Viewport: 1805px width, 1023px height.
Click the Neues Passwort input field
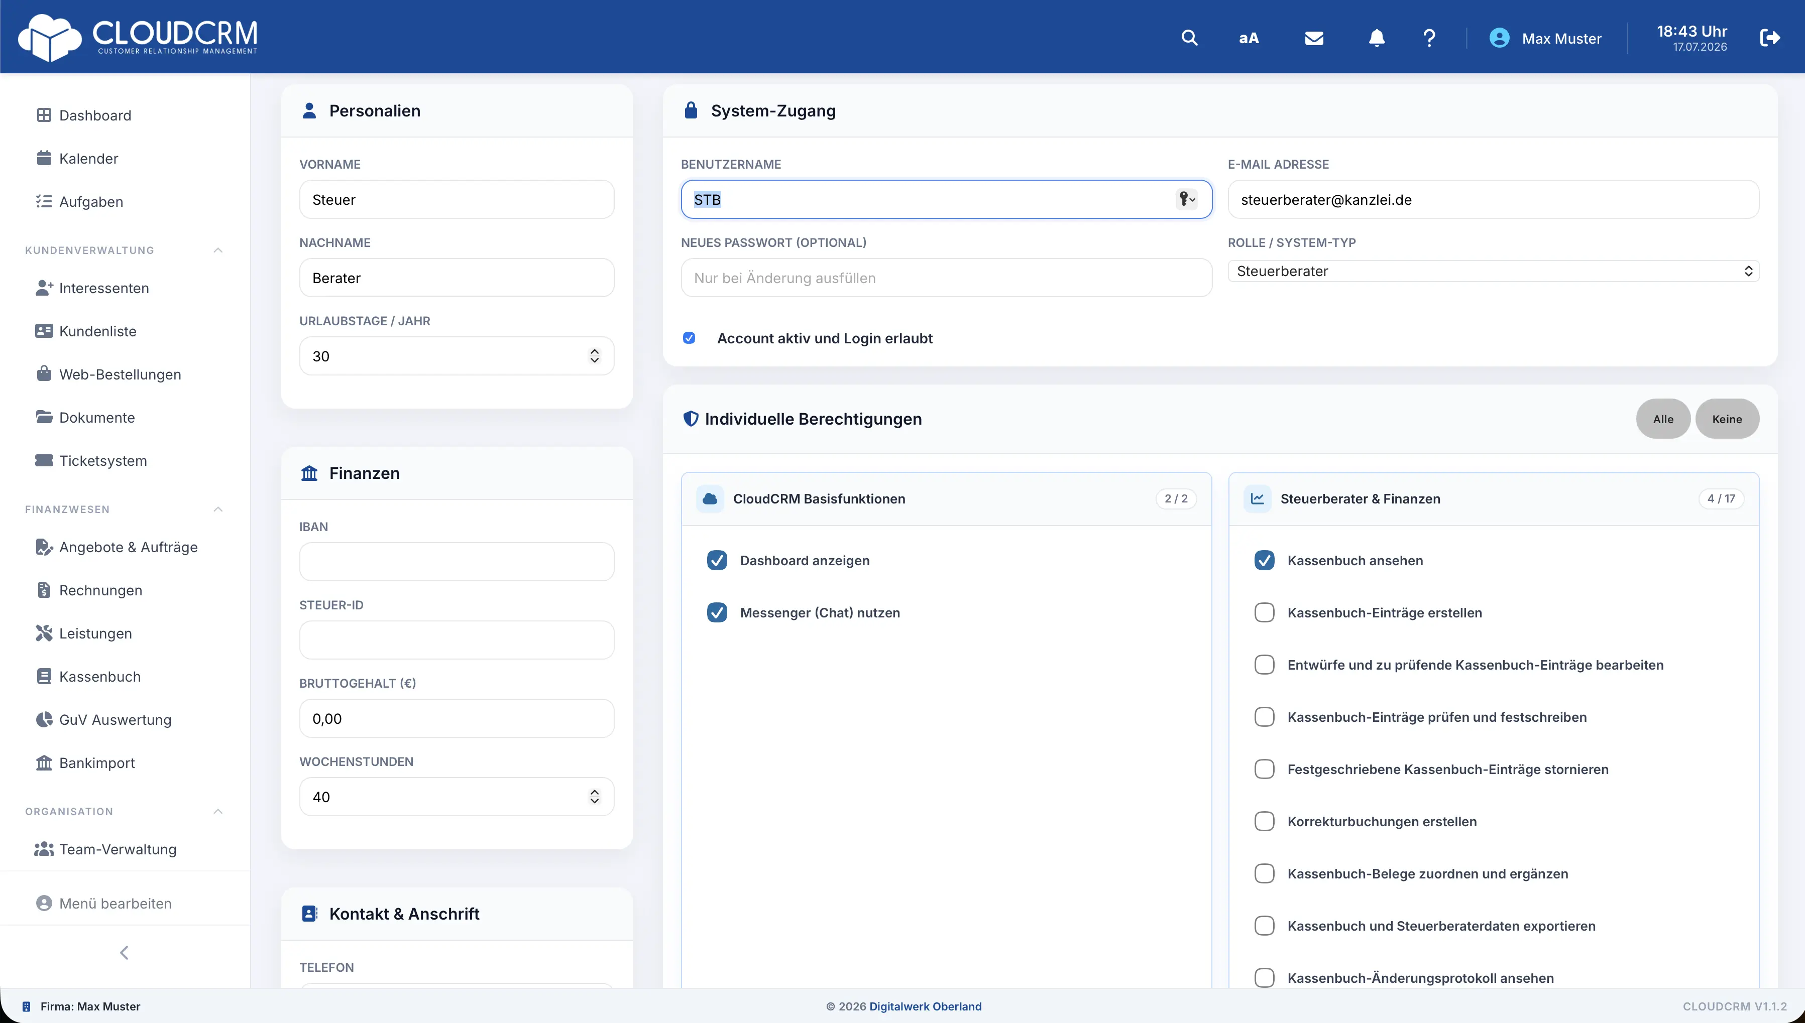(x=946, y=278)
